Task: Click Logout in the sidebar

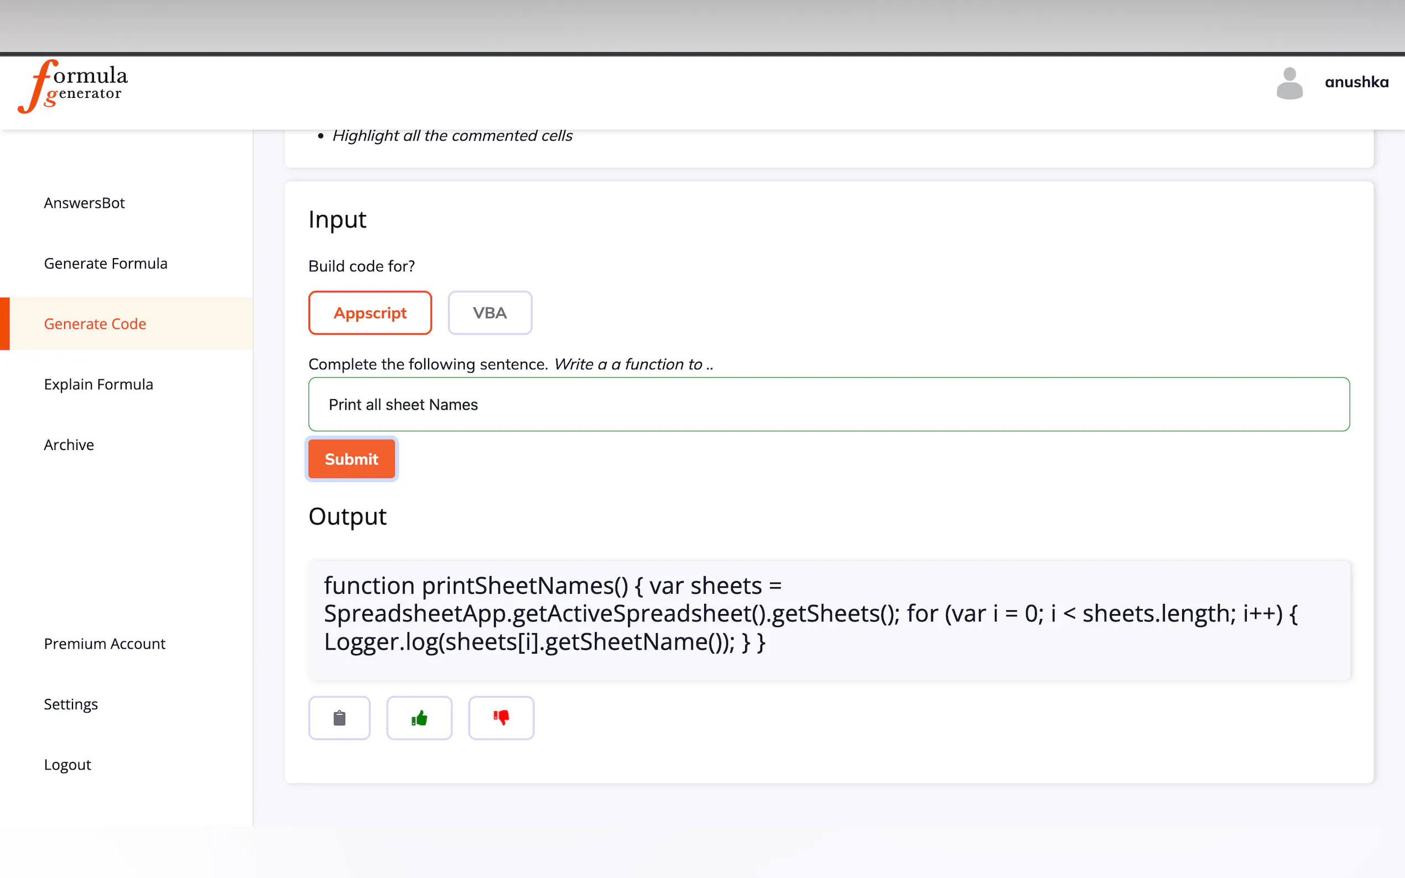Action: [x=67, y=764]
